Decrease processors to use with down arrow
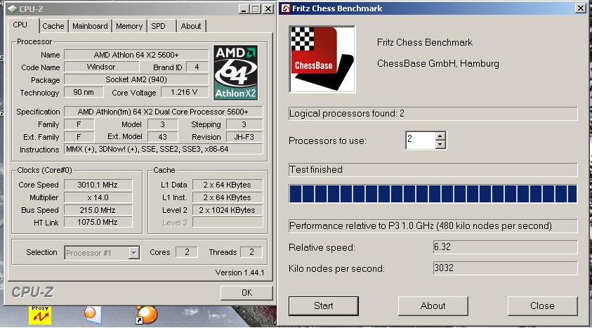Screen dimensions: 592x328 coord(440,145)
